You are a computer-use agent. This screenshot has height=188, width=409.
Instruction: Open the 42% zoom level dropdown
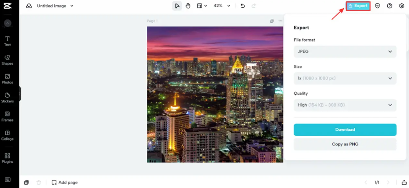[x=222, y=6]
